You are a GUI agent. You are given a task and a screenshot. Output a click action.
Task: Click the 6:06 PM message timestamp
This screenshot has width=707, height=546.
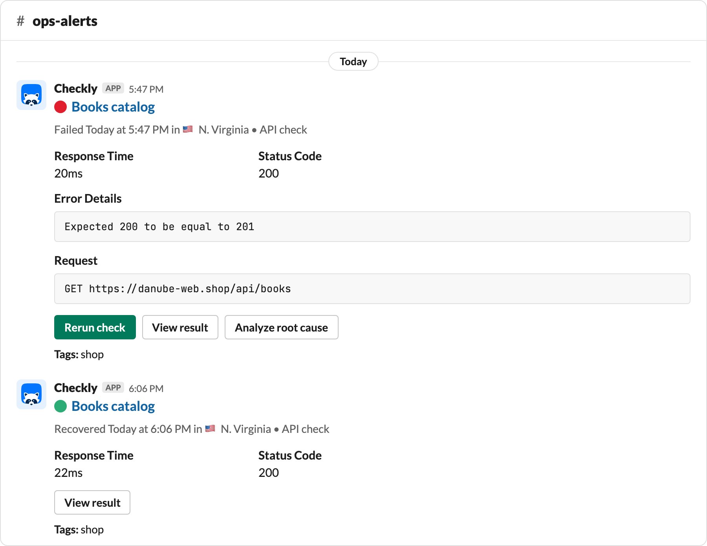pyautogui.click(x=146, y=388)
